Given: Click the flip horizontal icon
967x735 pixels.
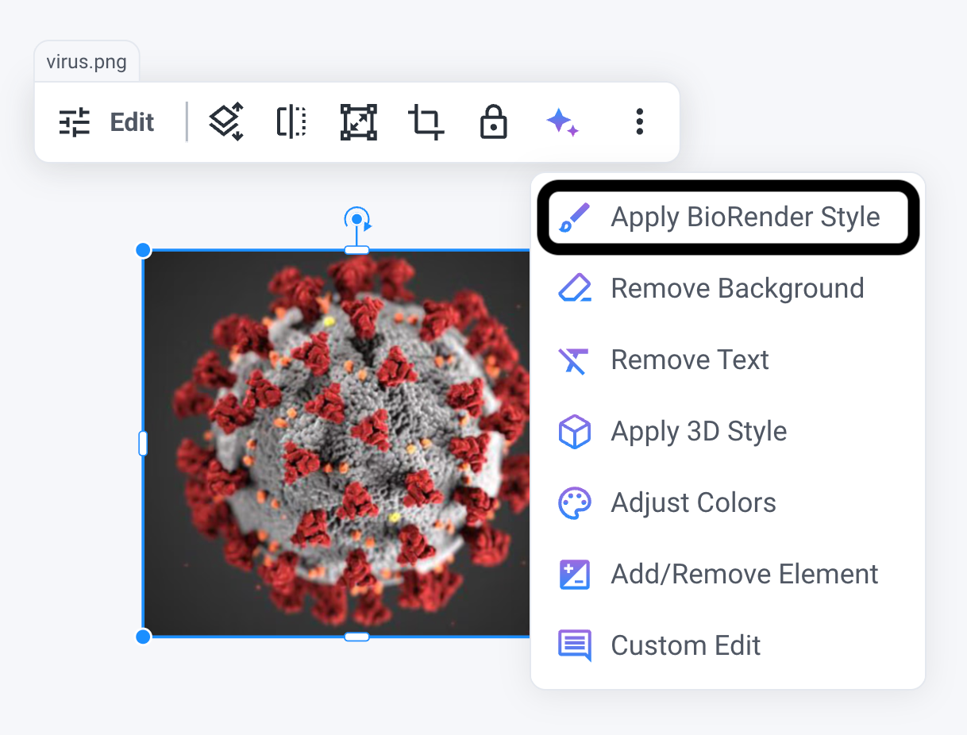Looking at the screenshot, I should click(x=291, y=122).
